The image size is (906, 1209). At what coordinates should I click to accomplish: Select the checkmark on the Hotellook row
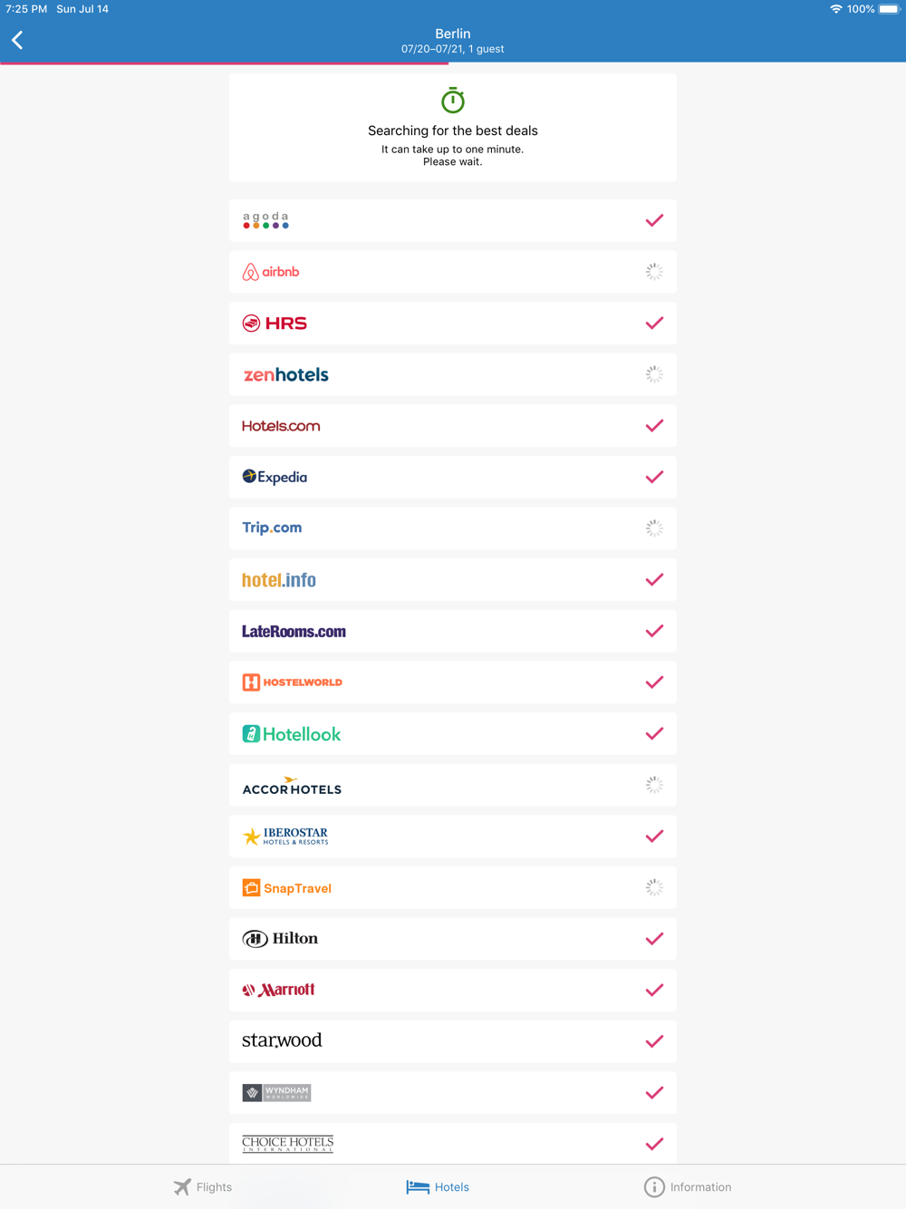coord(654,733)
